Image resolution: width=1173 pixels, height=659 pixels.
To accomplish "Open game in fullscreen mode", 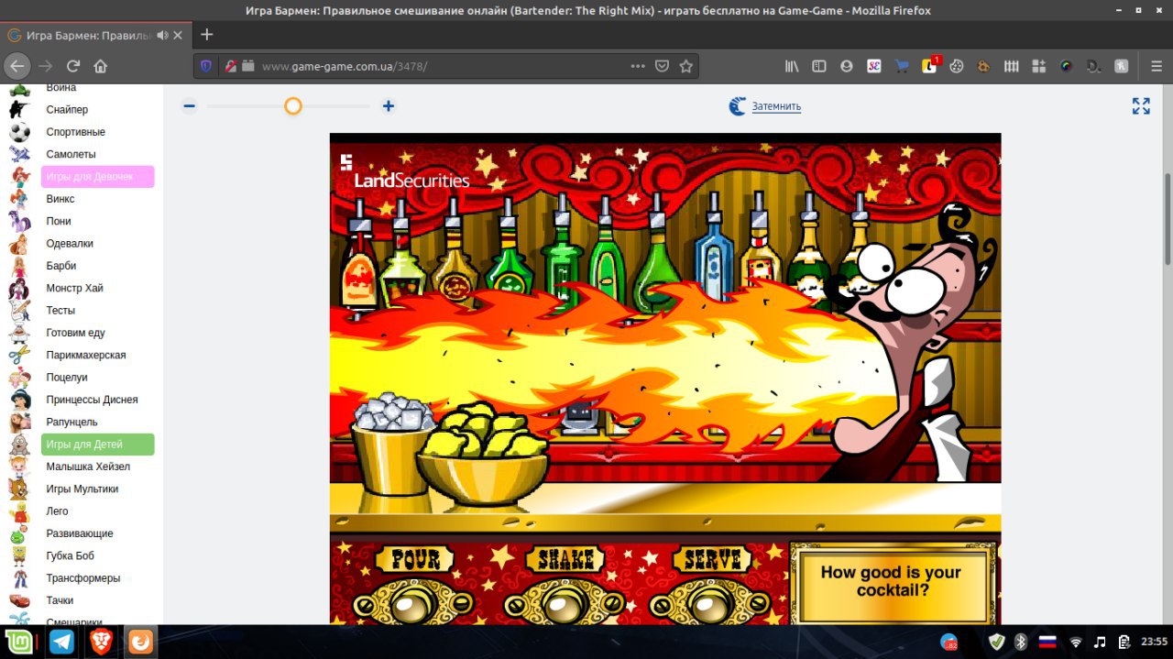I will click(1141, 106).
